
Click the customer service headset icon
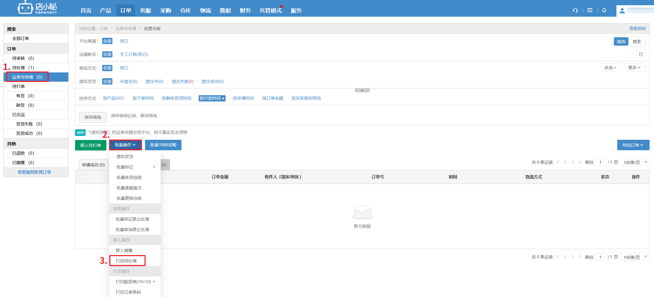[x=575, y=10]
